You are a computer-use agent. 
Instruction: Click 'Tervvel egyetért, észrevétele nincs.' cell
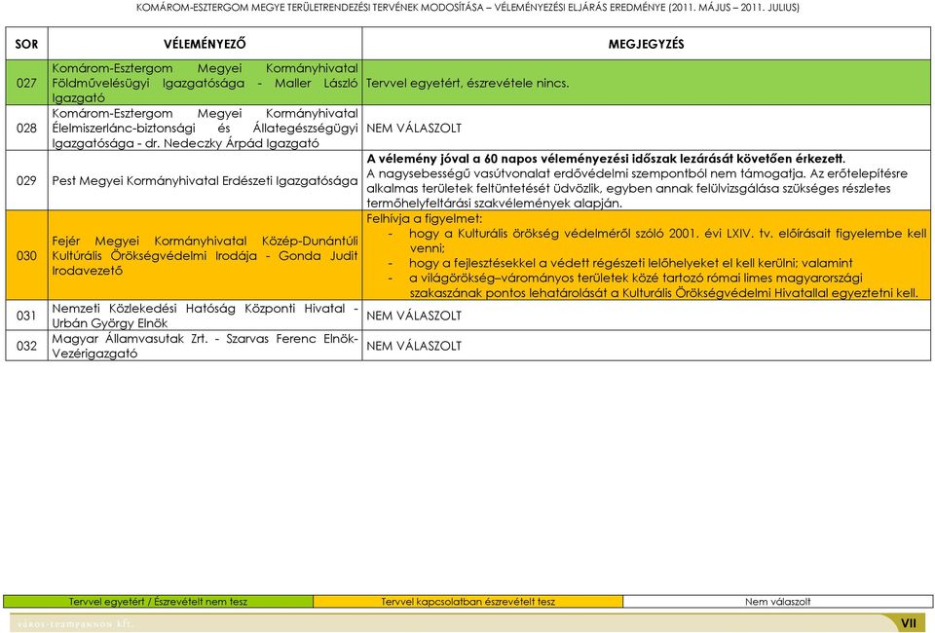point(646,83)
